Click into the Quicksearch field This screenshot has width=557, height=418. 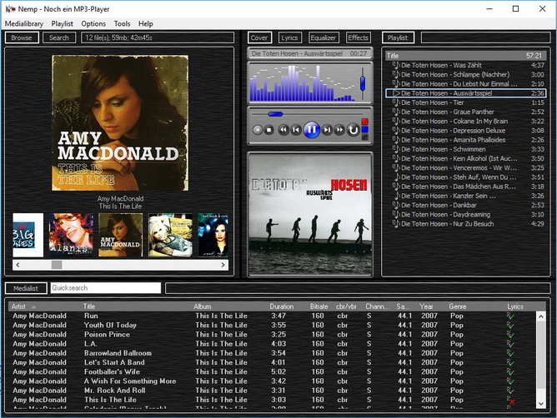pyautogui.click(x=105, y=288)
